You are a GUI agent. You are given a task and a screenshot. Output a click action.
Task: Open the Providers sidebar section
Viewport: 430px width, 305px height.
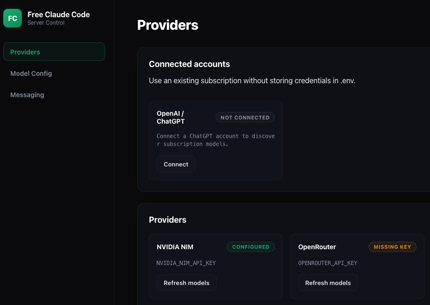click(x=54, y=52)
